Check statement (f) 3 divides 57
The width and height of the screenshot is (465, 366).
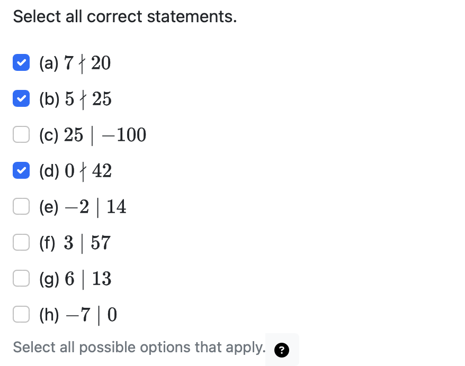pyautogui.click(x=21, y=242)
